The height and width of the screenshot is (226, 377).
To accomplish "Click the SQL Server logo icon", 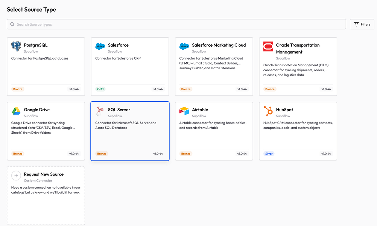I will click(x=100, y=111).
